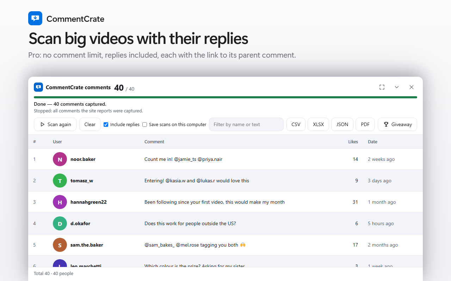
Task: Export comments as PDF
Action: (365, 124)
